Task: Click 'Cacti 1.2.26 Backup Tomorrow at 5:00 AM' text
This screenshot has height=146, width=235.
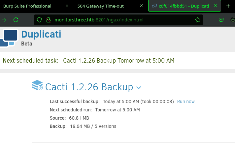Action: tap(119, 61)
